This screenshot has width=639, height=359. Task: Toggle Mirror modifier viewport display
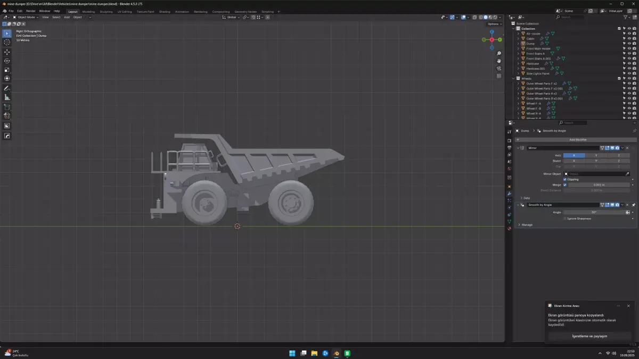click(x=612, y=148)
